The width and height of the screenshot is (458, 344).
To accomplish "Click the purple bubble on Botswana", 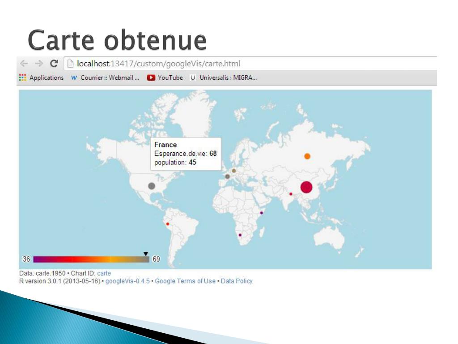I will [x=240, y=235].
